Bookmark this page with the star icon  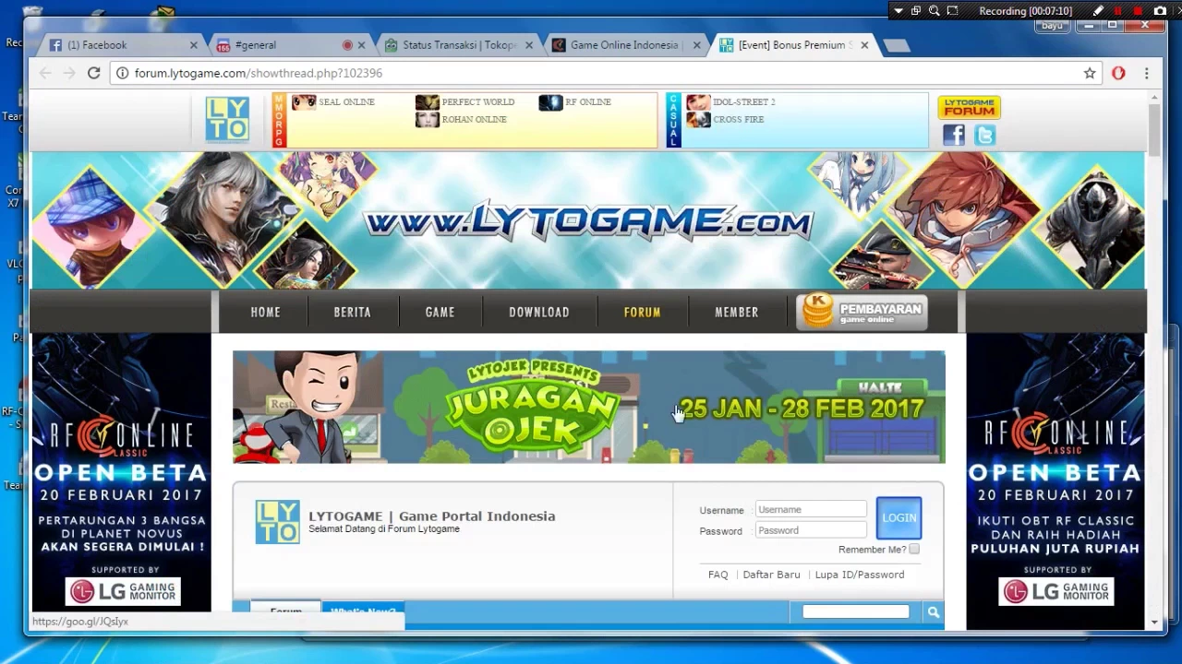point(1090,73)
